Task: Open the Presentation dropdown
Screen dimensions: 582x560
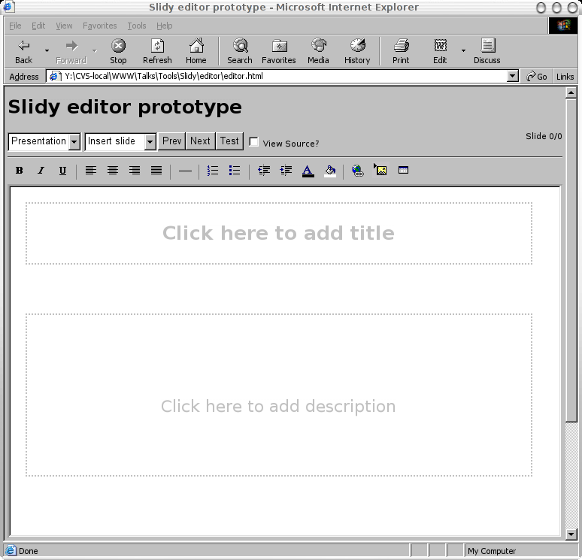Action: (x=74, y=141)
